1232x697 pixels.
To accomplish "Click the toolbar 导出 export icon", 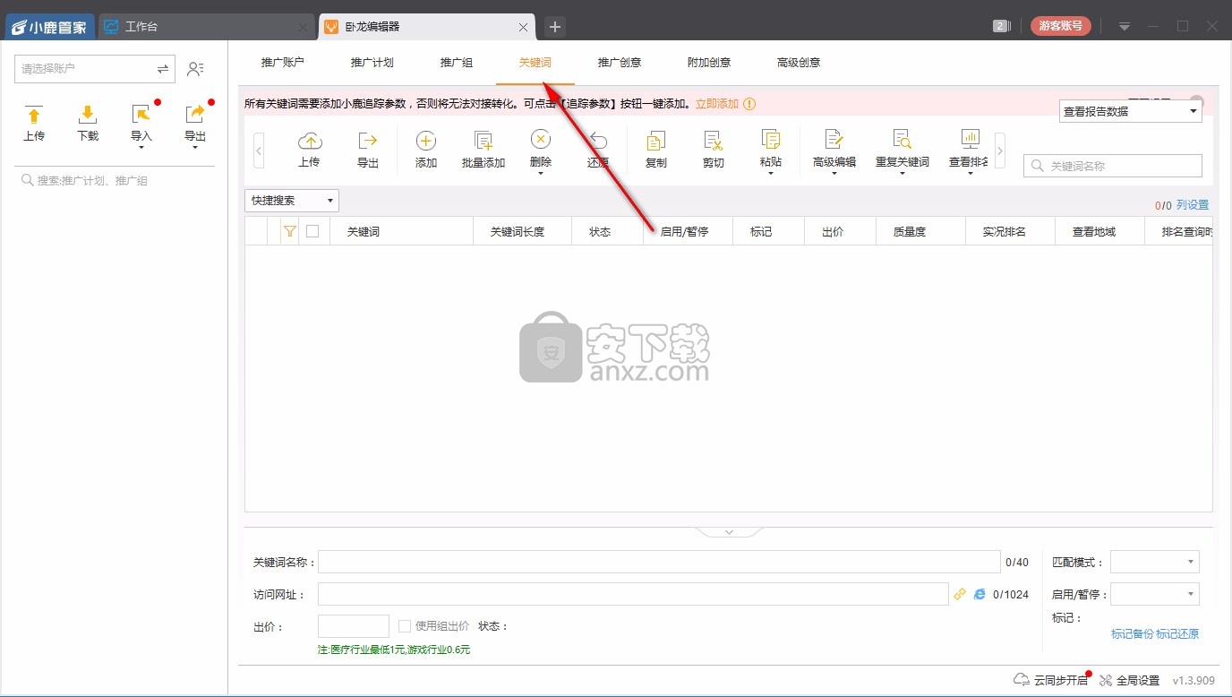I will coord(368,141).
